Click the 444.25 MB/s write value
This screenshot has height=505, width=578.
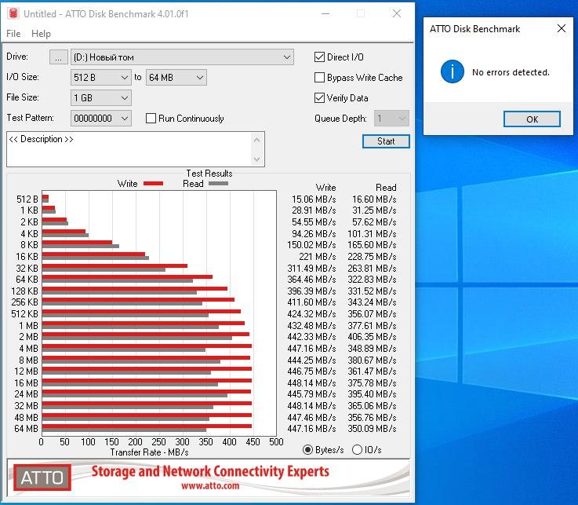tap(311, 360)
